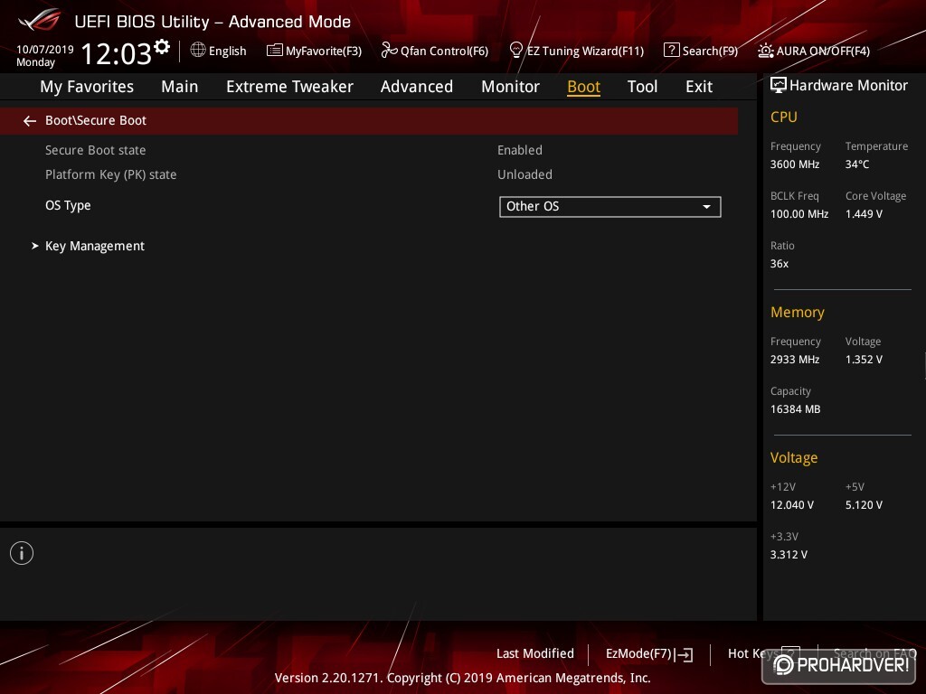
Task: Click the Ratio value 36x
Action: (779, 264)
